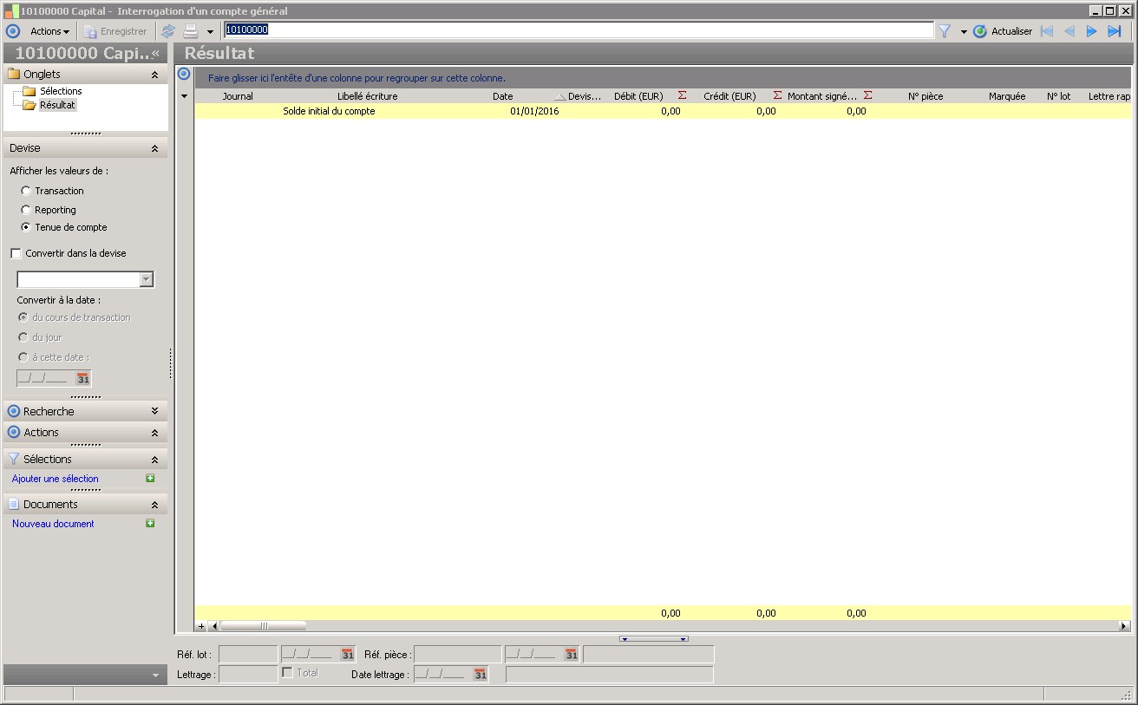Select du cours de transaction radio option
1138x705 pixels.
[23, 317]
